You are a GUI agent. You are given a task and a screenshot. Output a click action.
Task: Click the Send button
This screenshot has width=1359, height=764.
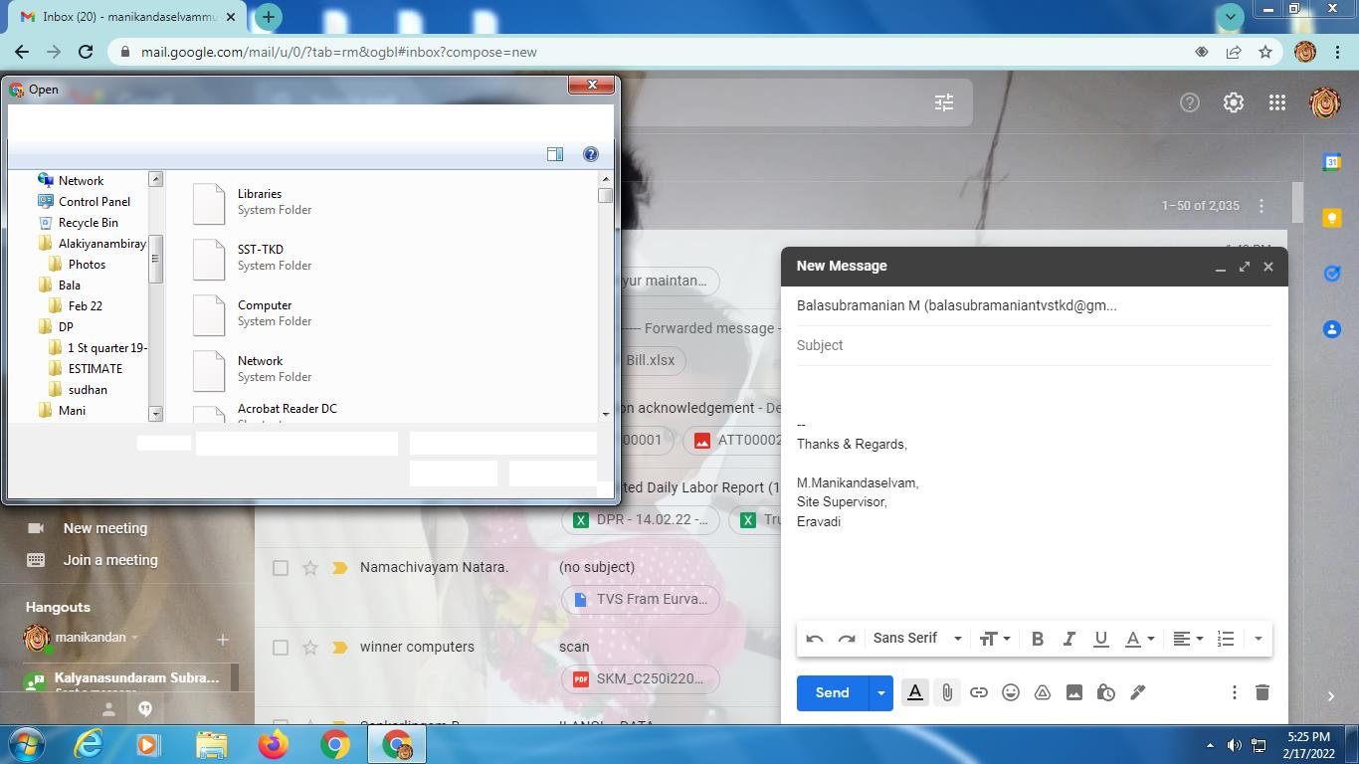pos(832,692)
